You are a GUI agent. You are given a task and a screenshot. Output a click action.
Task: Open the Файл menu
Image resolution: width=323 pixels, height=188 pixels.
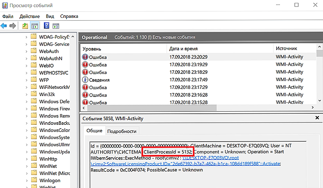pyautogui.click(x=8, y=16)
